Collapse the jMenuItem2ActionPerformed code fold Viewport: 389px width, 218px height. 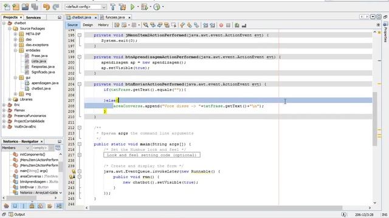click(80, 35)
